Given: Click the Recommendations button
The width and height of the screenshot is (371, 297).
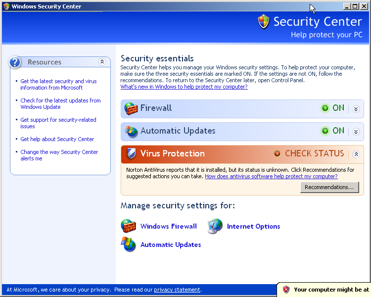Looking at the screenshot, I should click(x=329, y=187).
